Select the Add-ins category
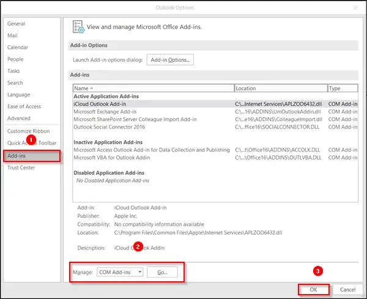 click(32, 156)
